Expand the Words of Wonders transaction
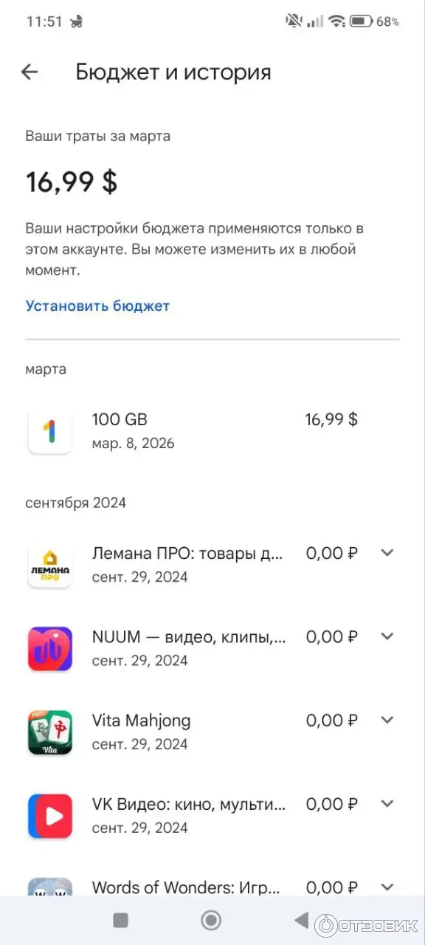This screenshot has height=945, width=425. tap(387, 887)
